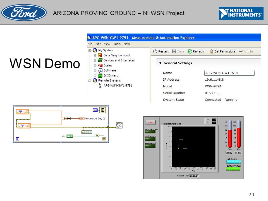Collapse the Remote Systems node
Viewport: 268px width, 201px height.
pos(90,81)
